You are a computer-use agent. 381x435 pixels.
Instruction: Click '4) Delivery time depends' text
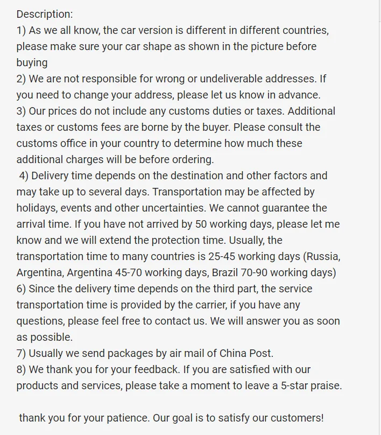[79, 176]
